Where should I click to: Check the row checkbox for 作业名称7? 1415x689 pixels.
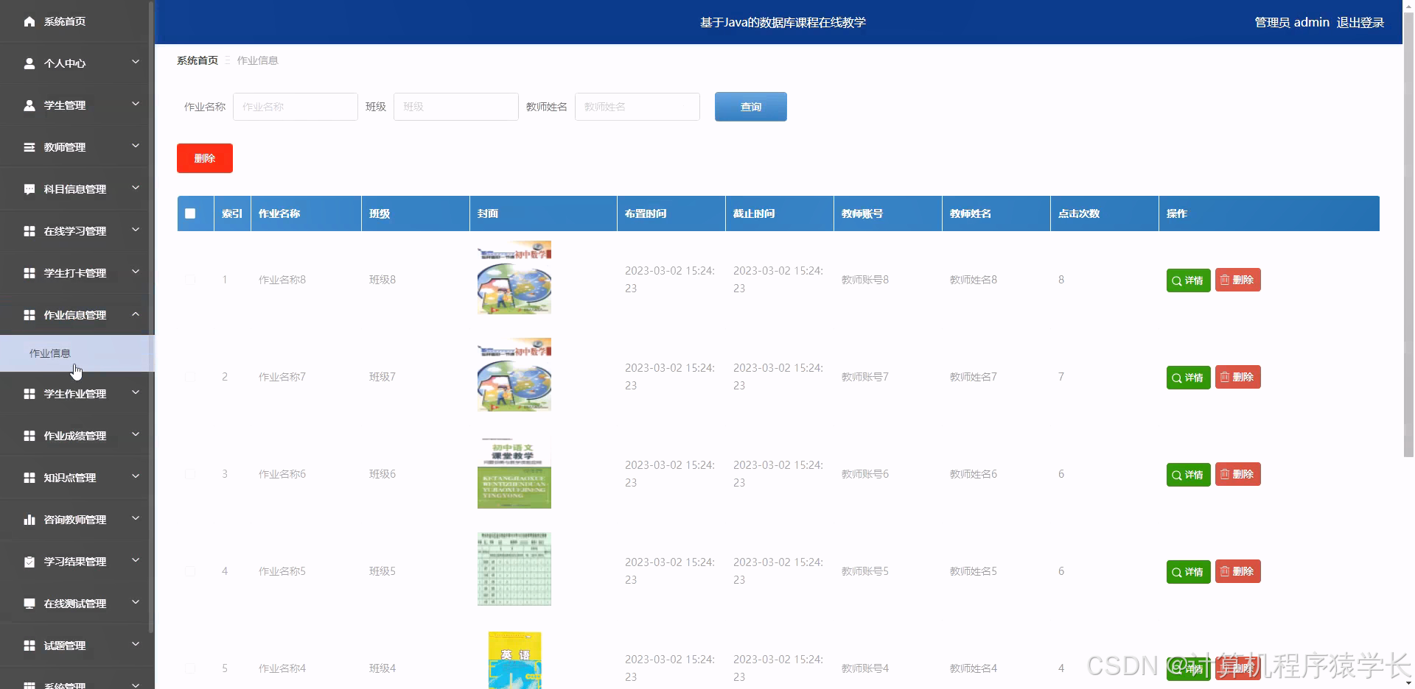click(x=190, y=377)
